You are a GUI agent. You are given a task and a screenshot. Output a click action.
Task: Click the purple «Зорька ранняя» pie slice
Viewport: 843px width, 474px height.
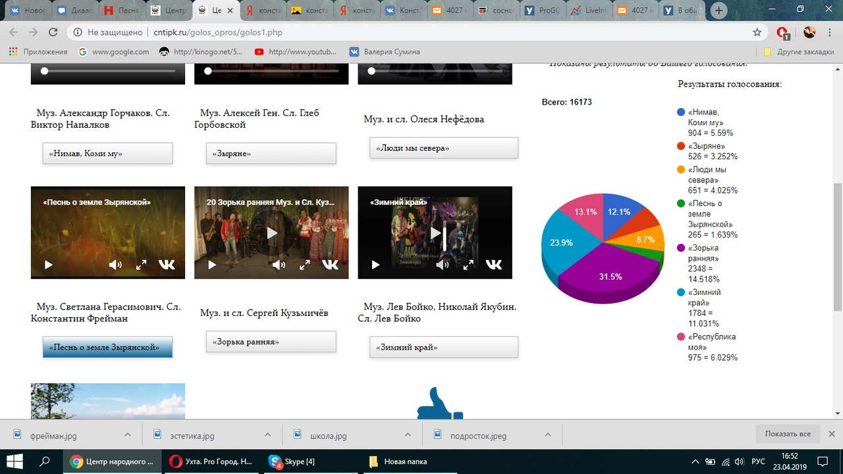point(606,276)
